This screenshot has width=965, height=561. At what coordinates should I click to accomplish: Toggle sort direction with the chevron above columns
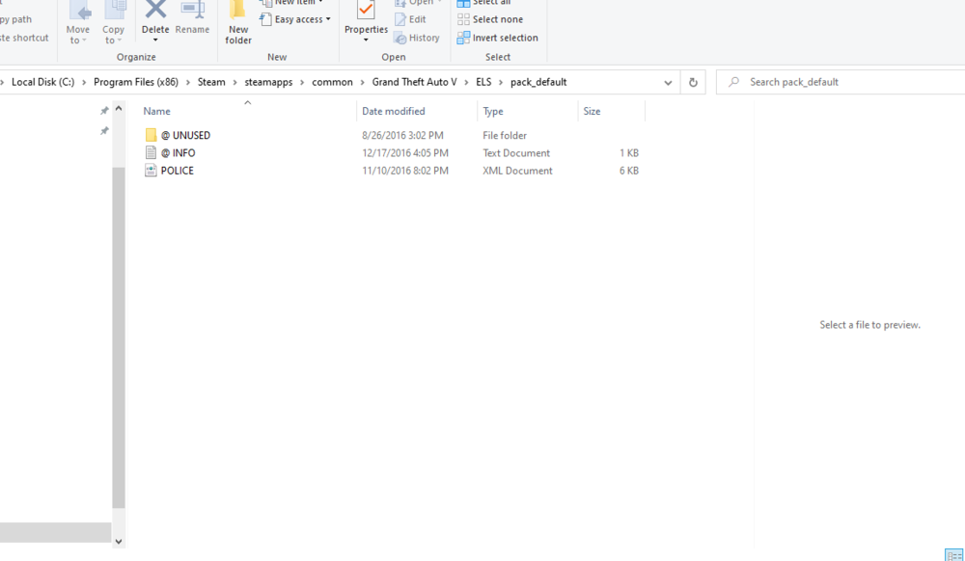point(248,100)
